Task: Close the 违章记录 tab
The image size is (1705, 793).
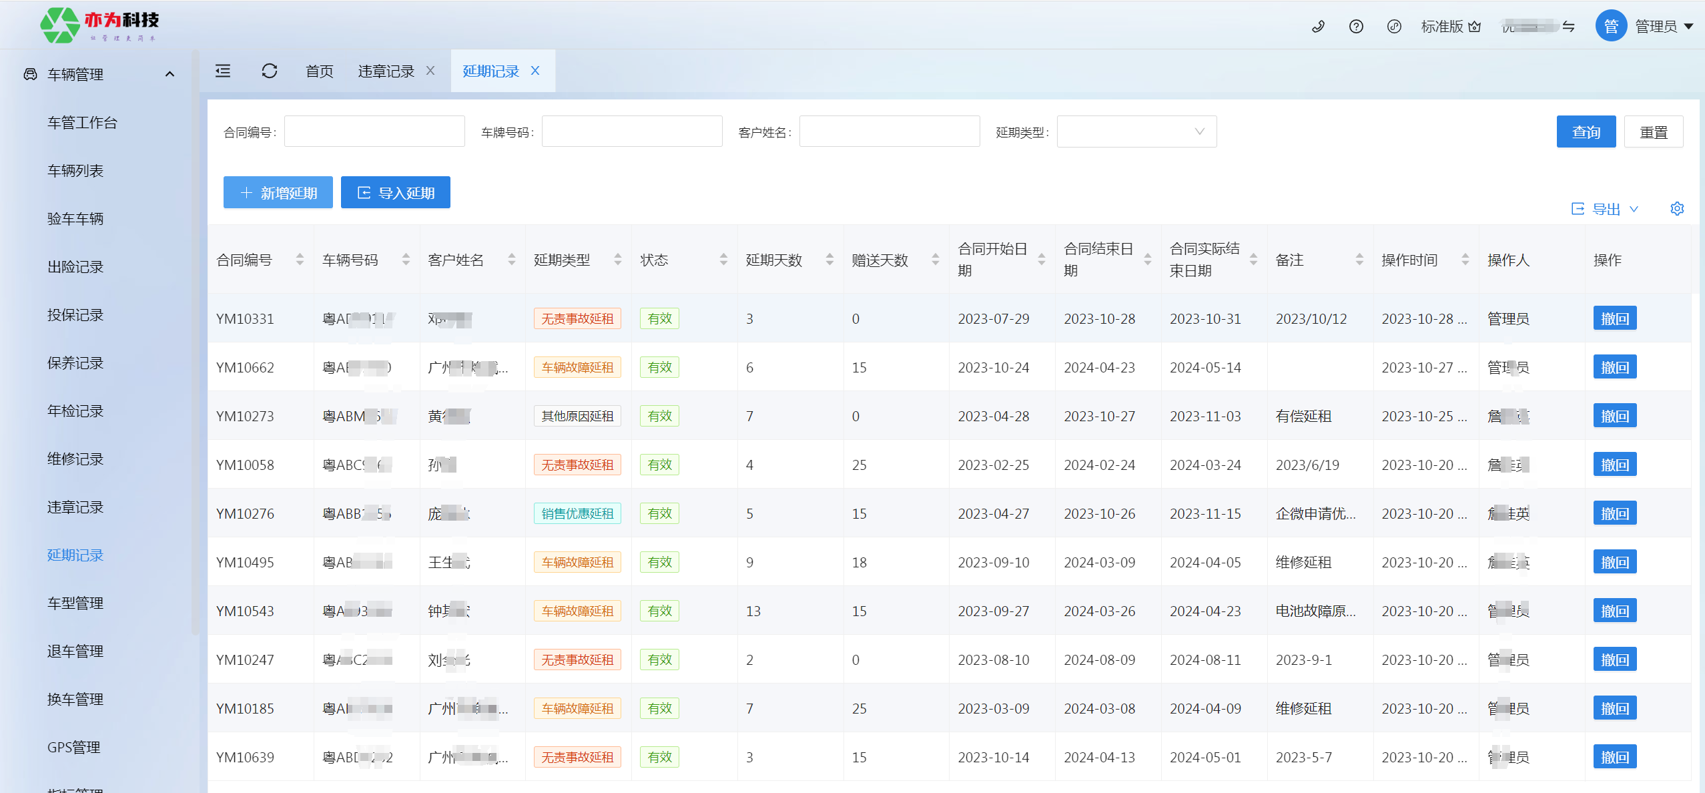Action: coord(430,71)
